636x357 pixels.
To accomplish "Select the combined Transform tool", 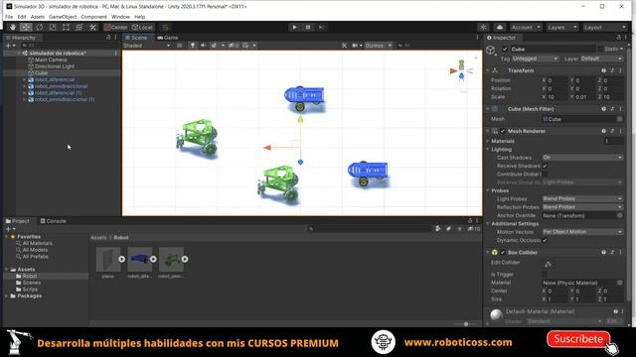I will (79, 27).
